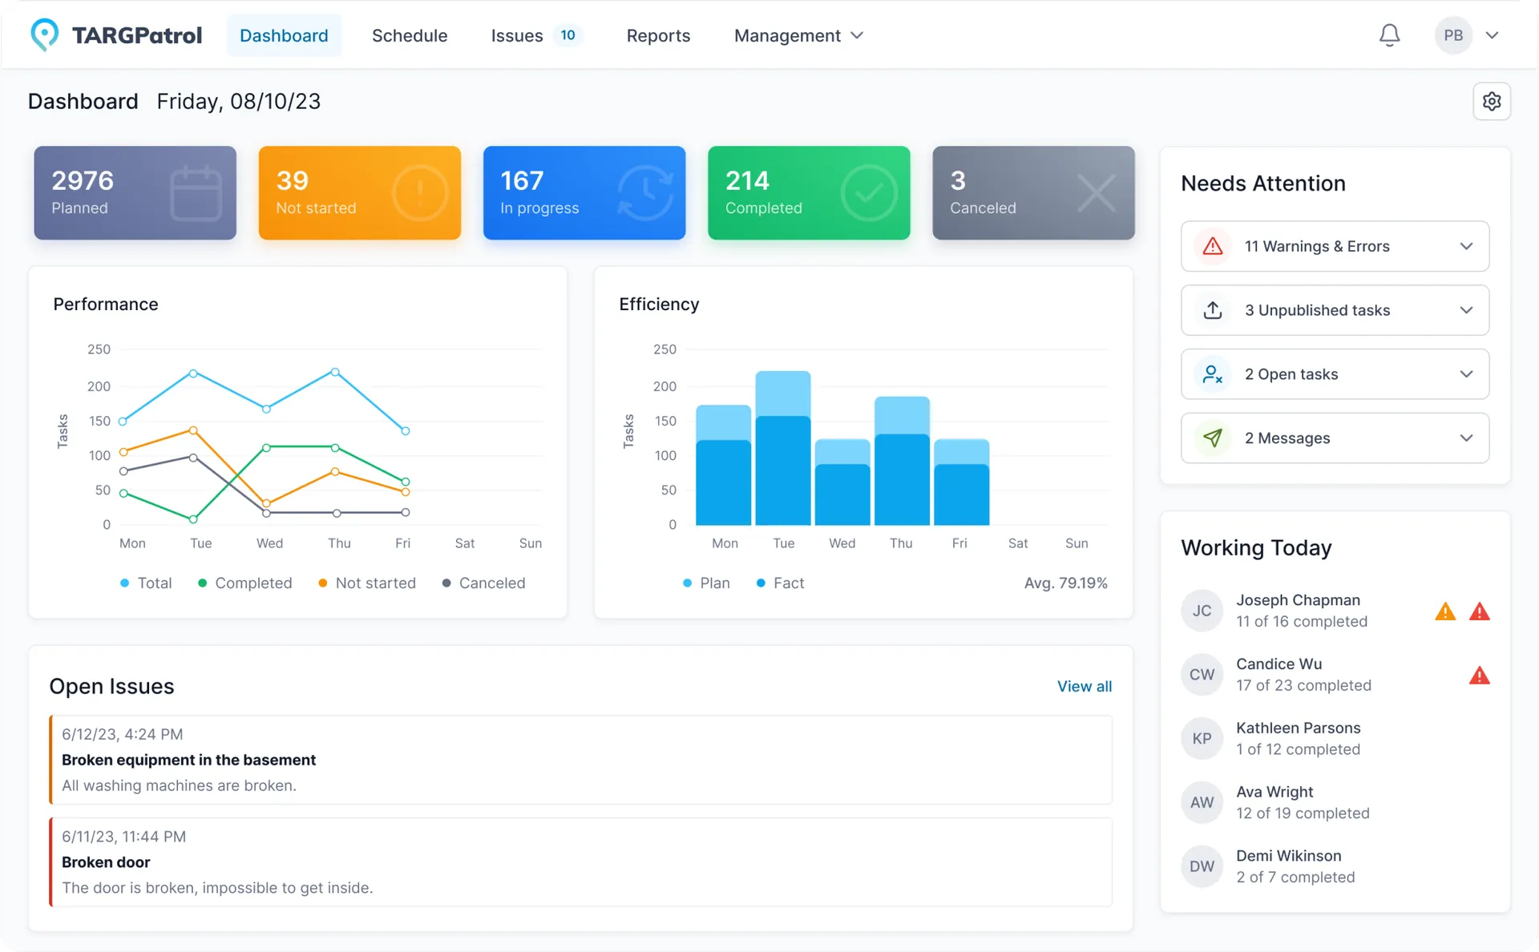Screen dimensions: 1539x952
Task: Toggle the Completed legend in Performance chart
Action: point(244,583)
